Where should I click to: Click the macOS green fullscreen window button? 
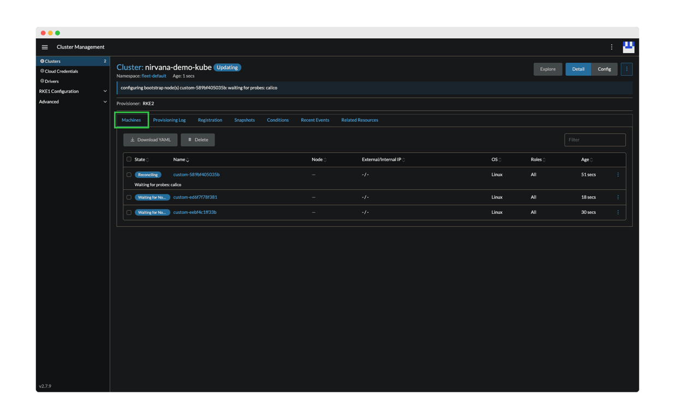(57, 33)
